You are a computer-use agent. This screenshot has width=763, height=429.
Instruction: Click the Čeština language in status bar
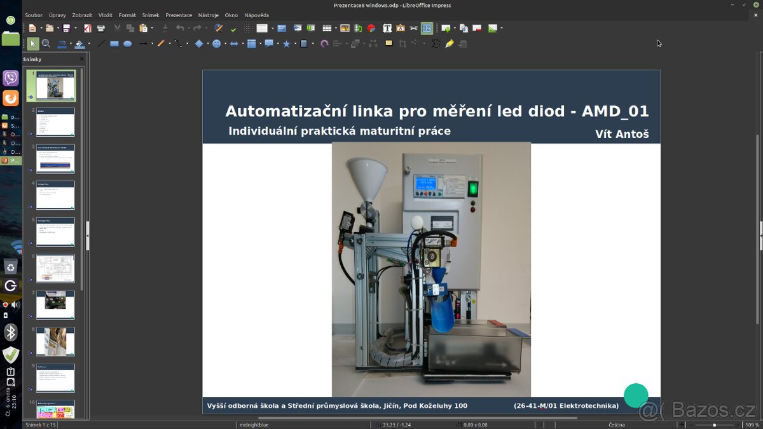click(x=617, y=425)
